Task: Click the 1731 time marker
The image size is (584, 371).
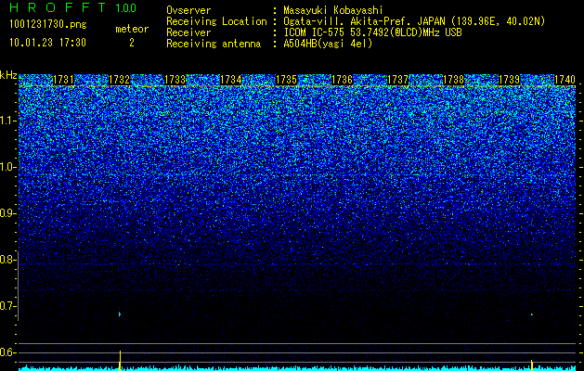Action: click(x=64, y=80)
